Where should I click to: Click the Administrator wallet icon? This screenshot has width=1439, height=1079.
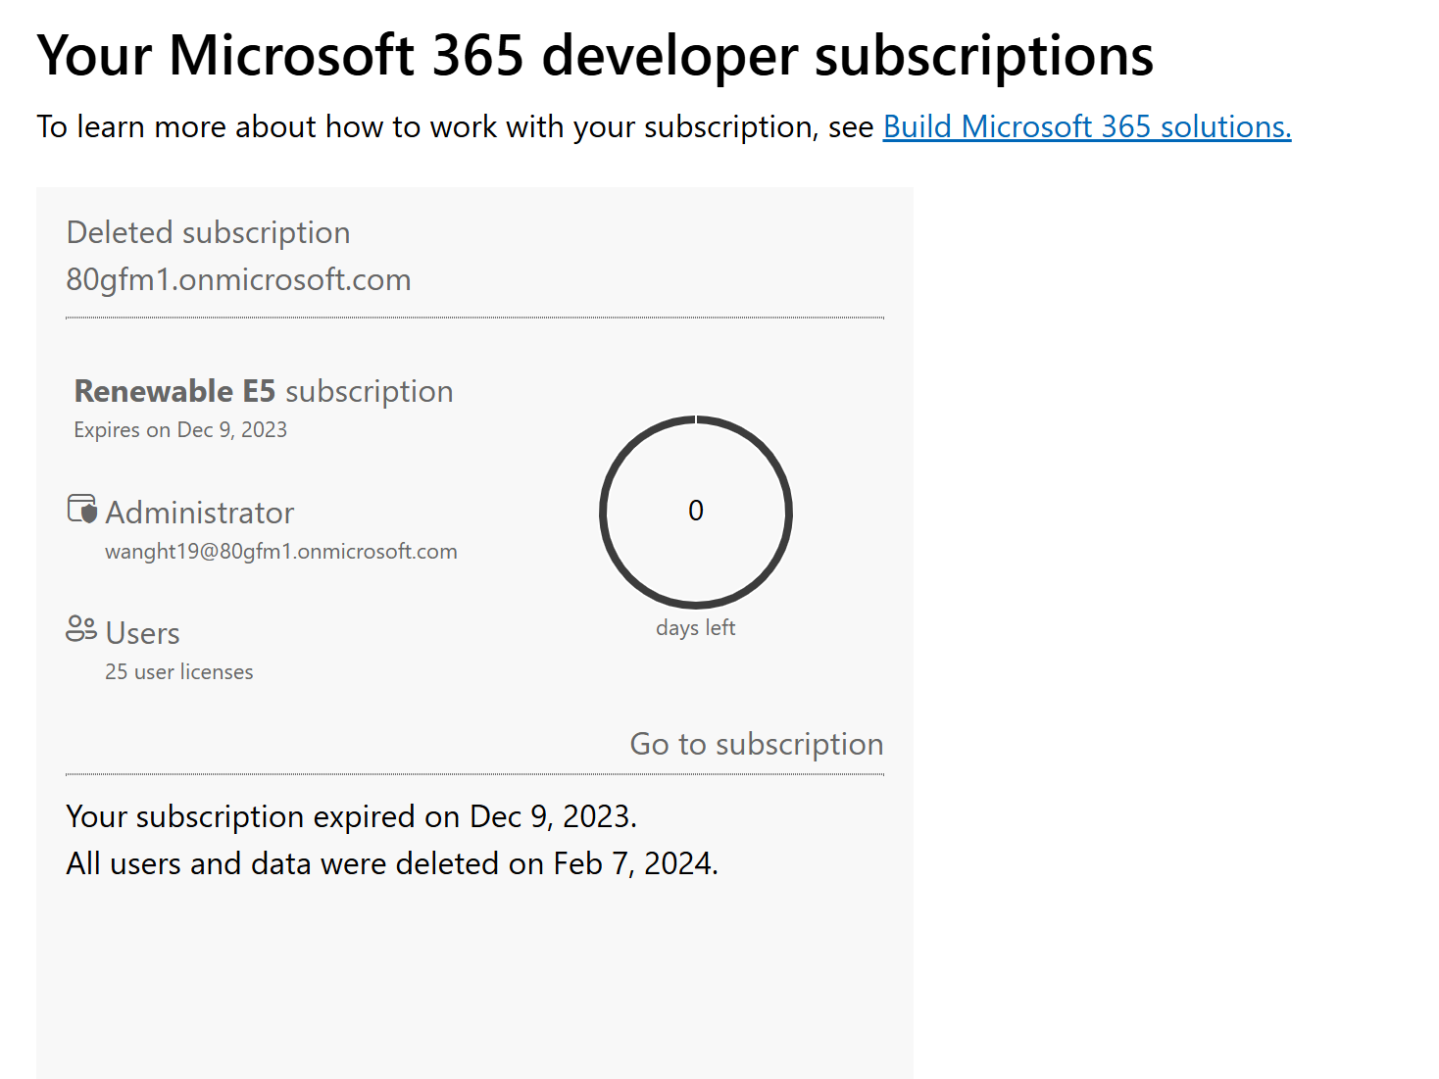click(81, 508)
